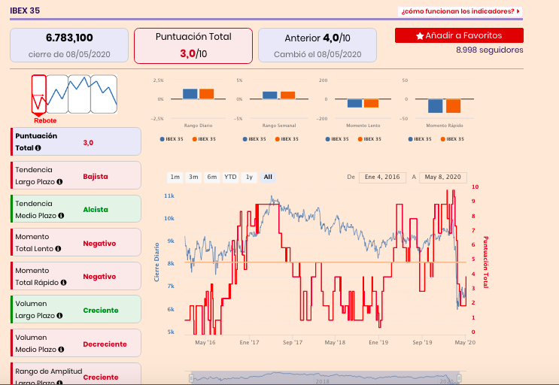Screen dimensions: 559x385
Task: Toggle orange IBEX 35 legend under Momento Lento
Action: click(x=369, y=139)
